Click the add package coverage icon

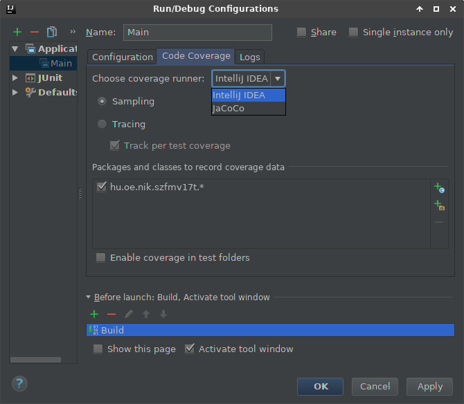point(438,205)
